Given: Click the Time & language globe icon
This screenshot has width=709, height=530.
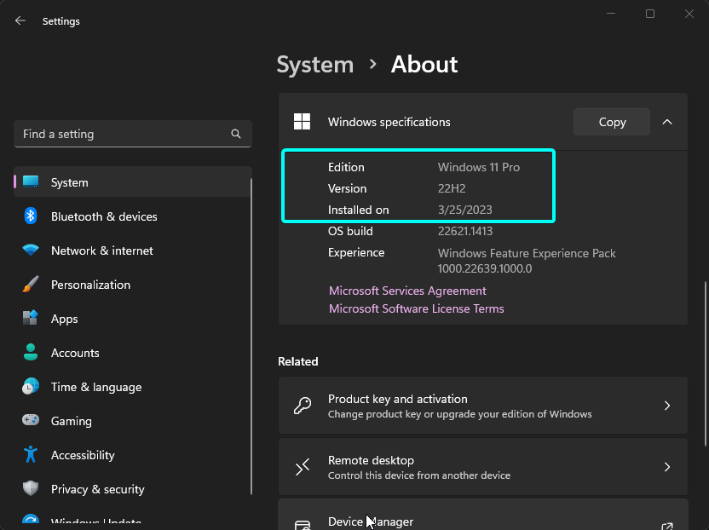Looking at the screenshot, I should point(31,386).
